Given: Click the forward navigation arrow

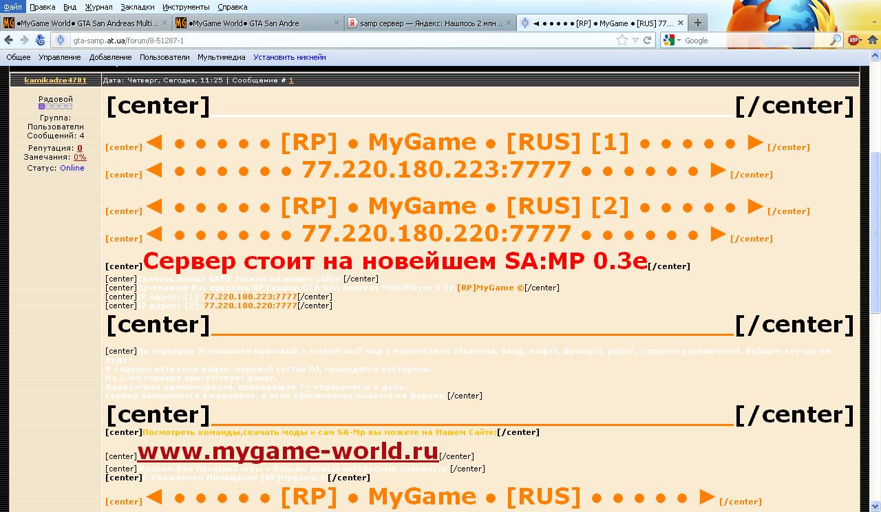Looking at the screenshot, I should 24,41.
